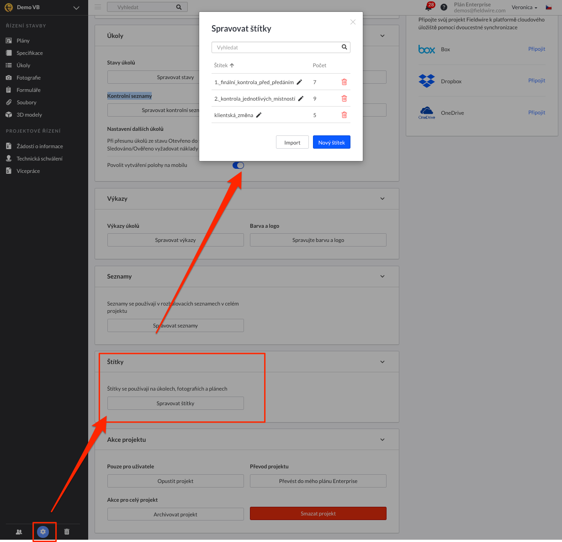The height and width of the screenshot is (542, 562).
Task: Collapse the Úkoly settings section
Action: click(382, 36)
